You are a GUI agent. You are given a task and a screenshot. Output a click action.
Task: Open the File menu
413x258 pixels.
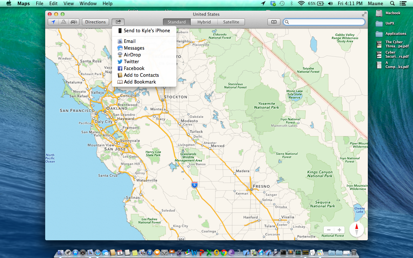point(40,4)
